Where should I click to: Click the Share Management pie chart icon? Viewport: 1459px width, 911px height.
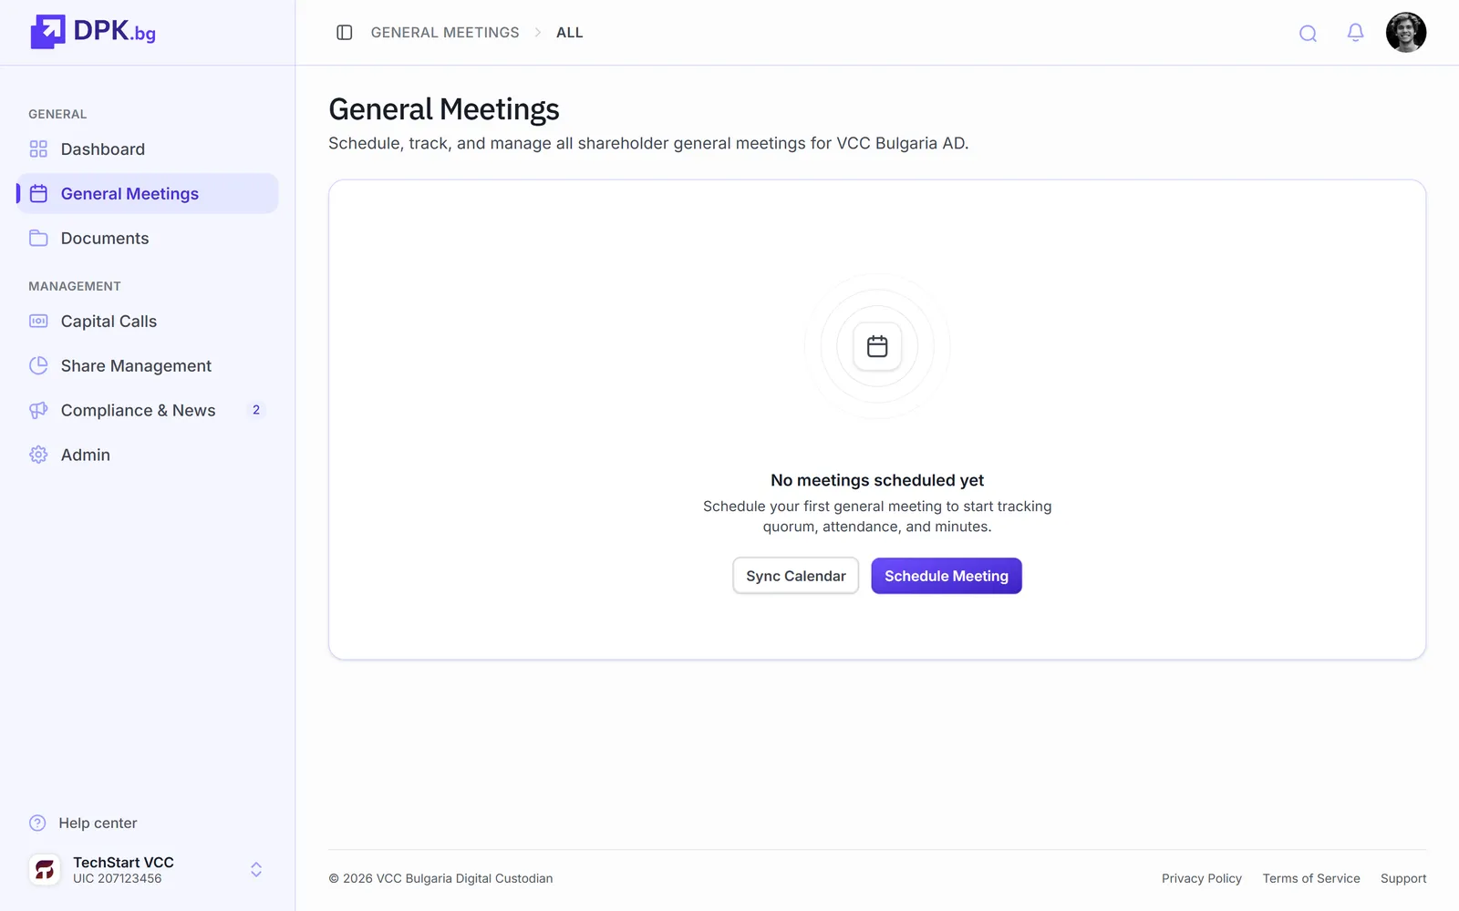tap(38, 366)
